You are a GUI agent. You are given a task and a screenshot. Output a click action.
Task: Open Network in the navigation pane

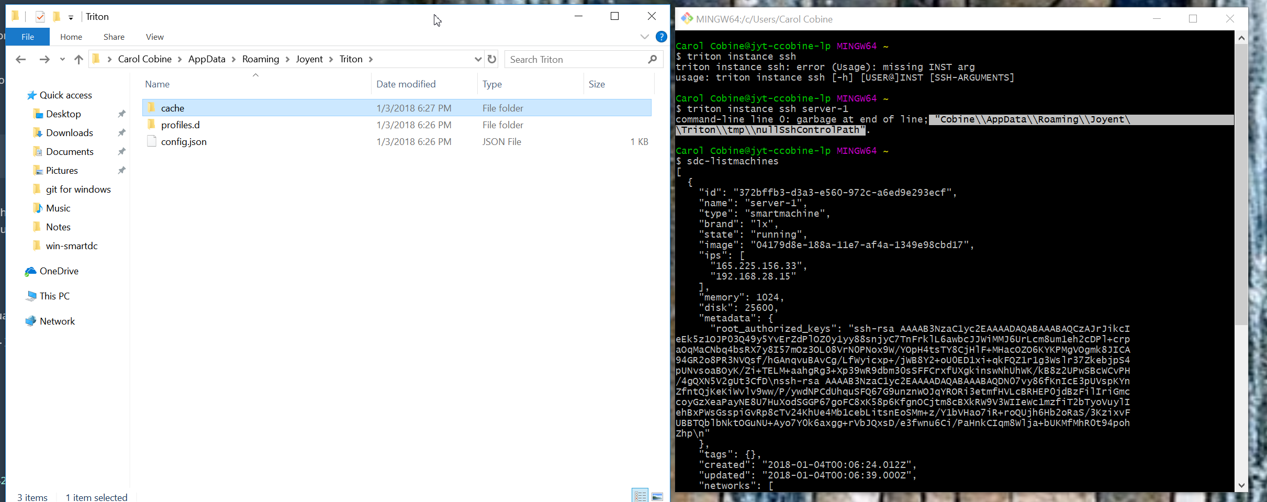58,321
